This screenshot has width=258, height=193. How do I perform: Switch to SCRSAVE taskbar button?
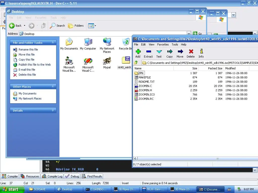pos(40,189)
